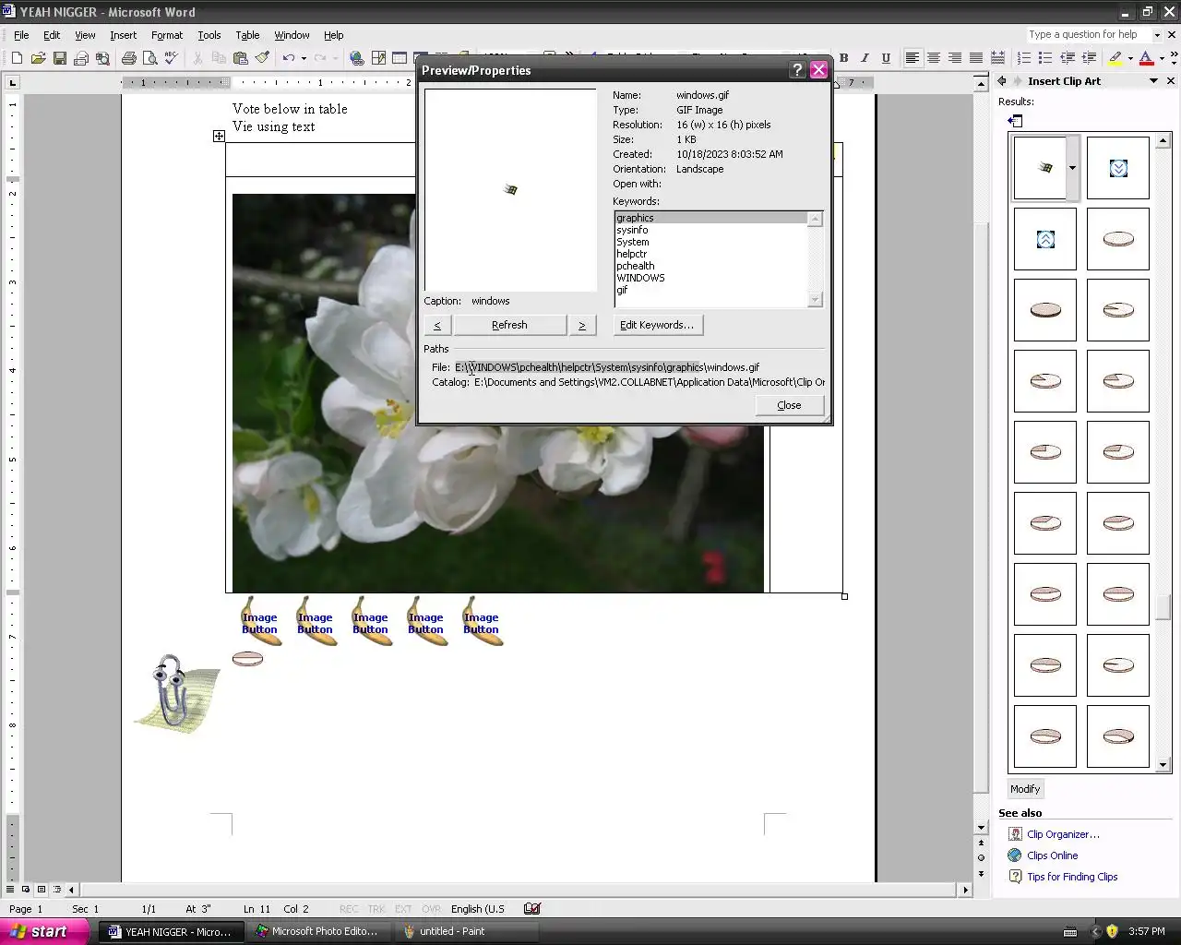Open the Format menu
Image resolution: width=1181 pixels, height=945 pixels.
tap(167, 35)
